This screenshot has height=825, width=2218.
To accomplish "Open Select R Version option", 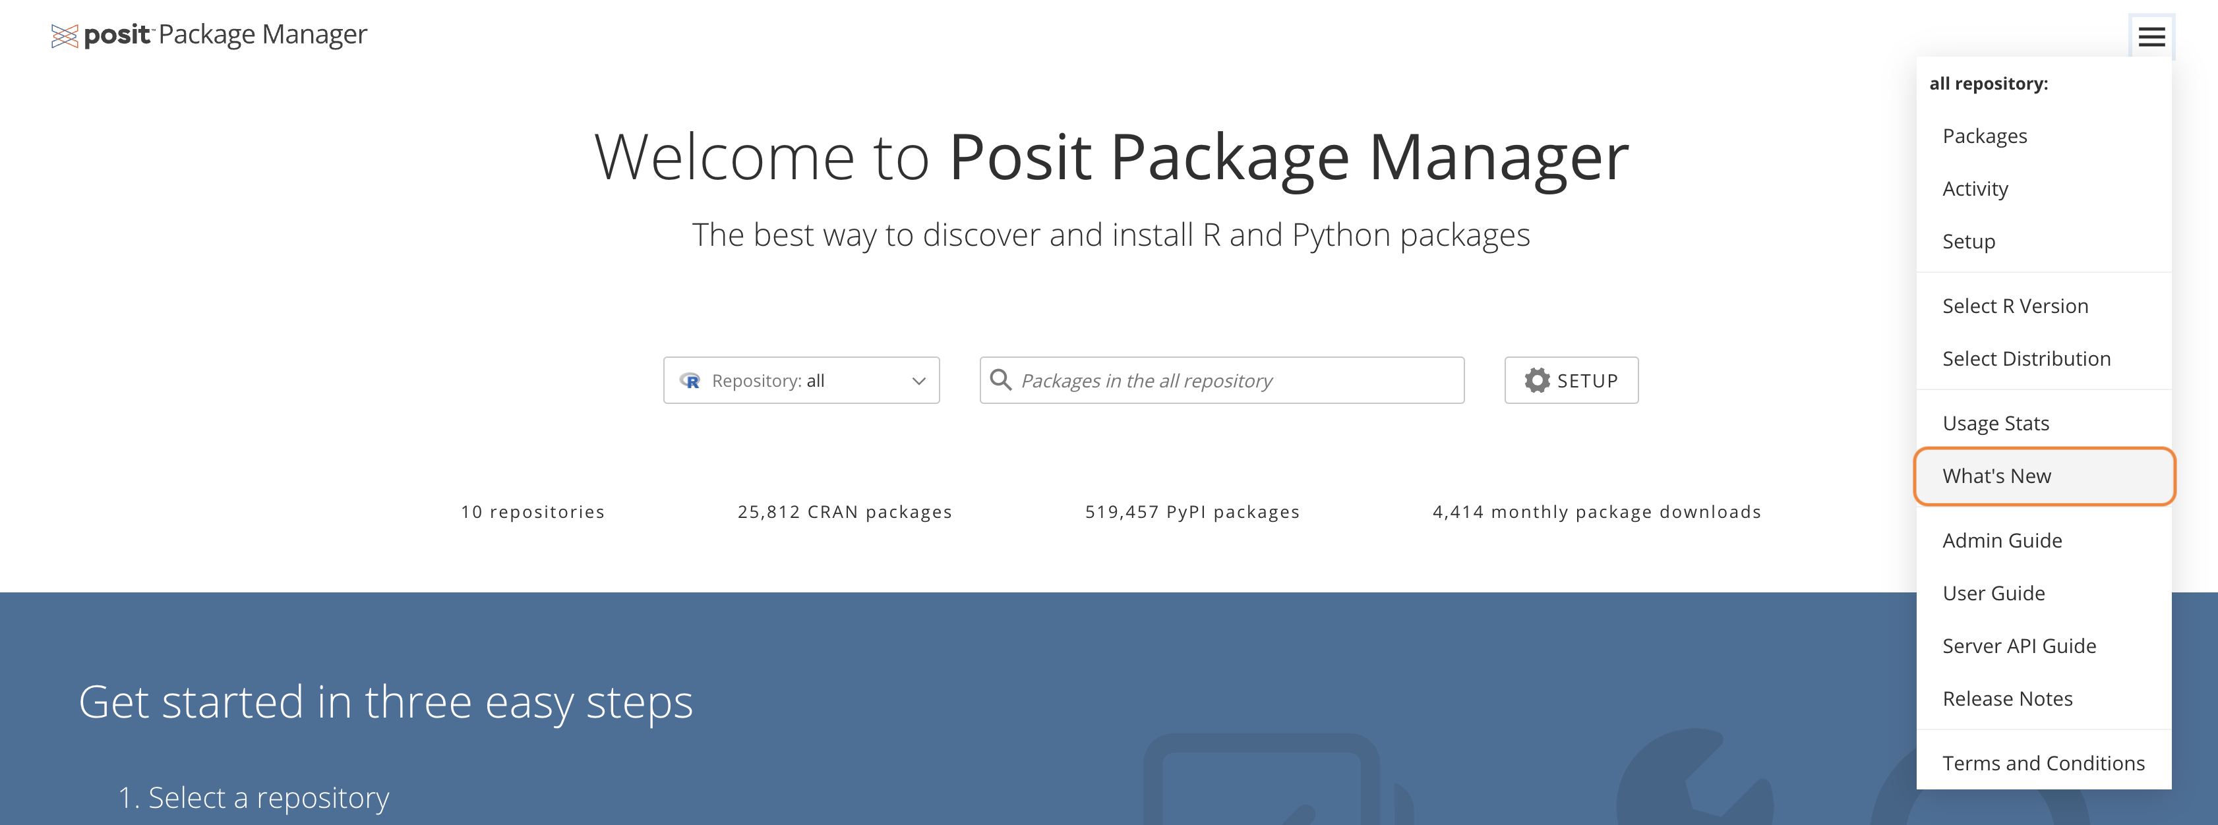I will (2015, 306).
